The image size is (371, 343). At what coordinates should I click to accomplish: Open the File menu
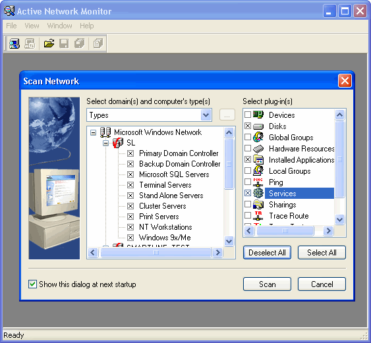point(11,26)
